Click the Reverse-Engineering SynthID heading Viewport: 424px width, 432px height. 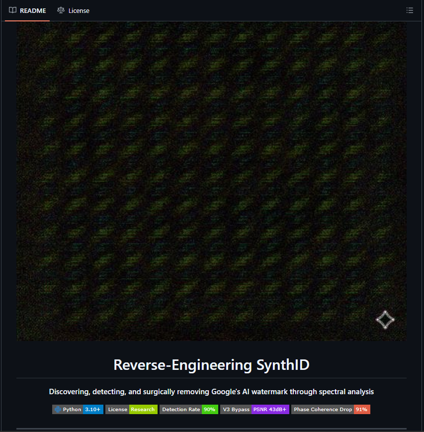click(x=212, y=365)
